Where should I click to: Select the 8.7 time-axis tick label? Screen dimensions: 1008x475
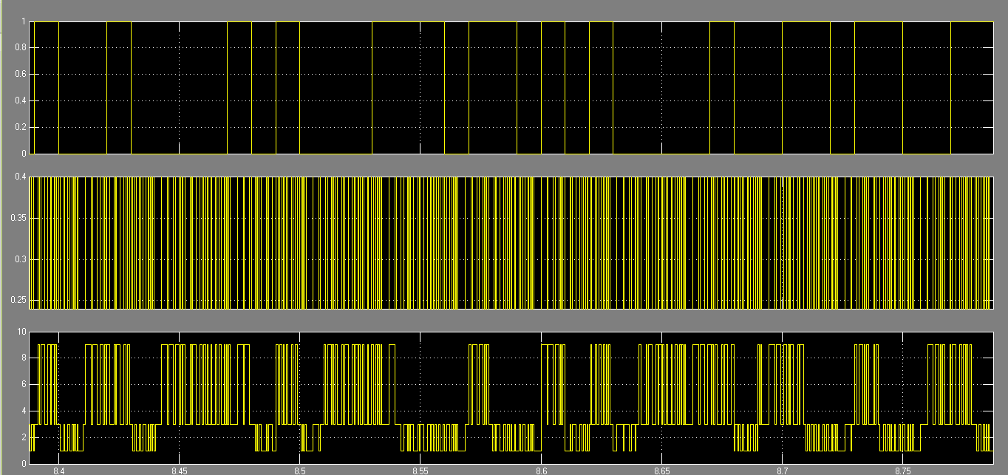coord(783,471)
